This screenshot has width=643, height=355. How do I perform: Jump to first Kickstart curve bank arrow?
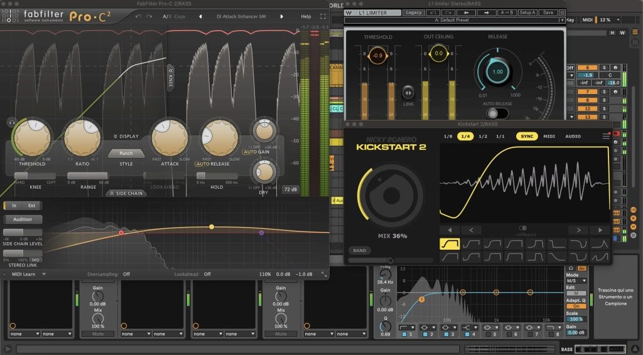point(450,230)
